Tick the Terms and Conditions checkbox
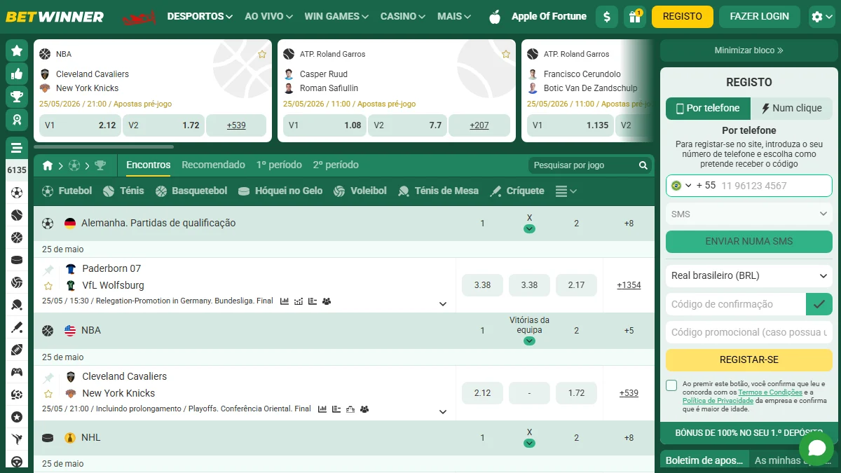Viewport: 841px width, 473px height. [671, 385]
